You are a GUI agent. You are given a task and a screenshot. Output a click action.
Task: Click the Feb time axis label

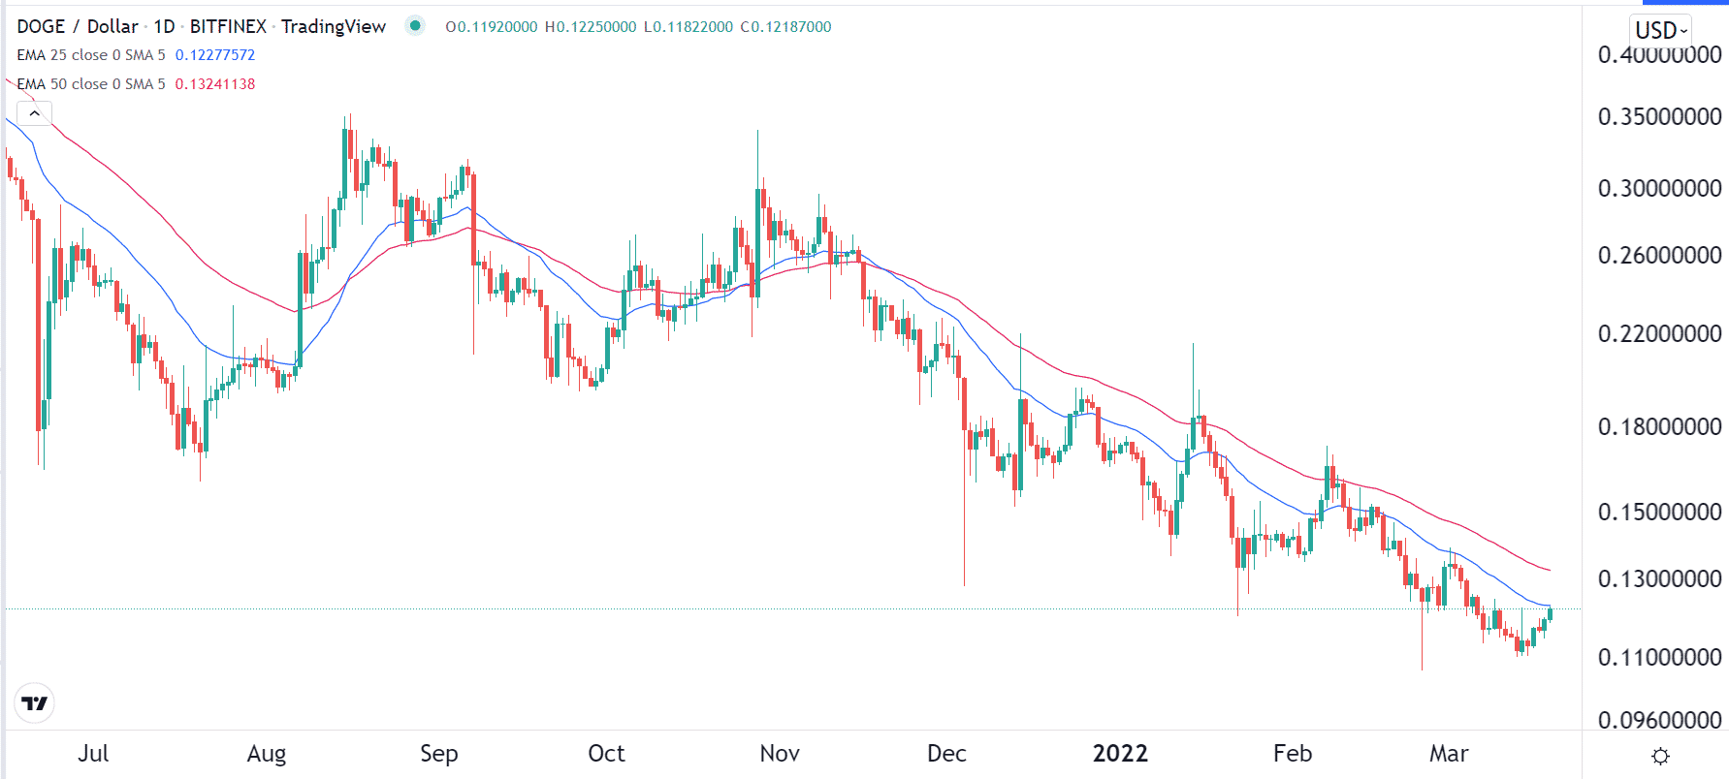coord(1293,754)
